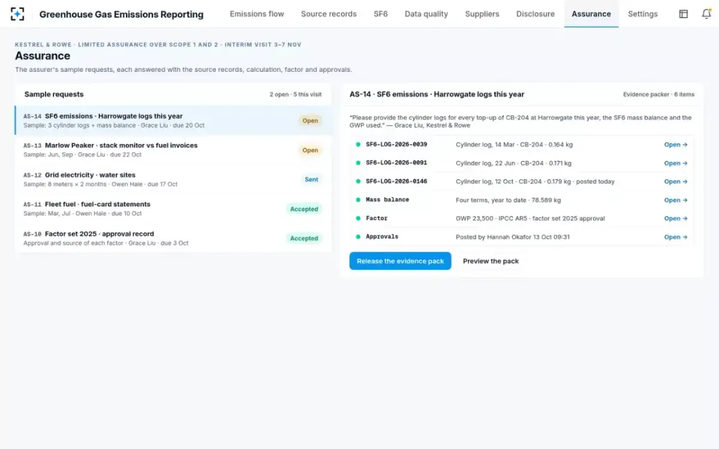Select the Assurance tab
The height and width of the screenshot is (449, 719).
[591, 14]
